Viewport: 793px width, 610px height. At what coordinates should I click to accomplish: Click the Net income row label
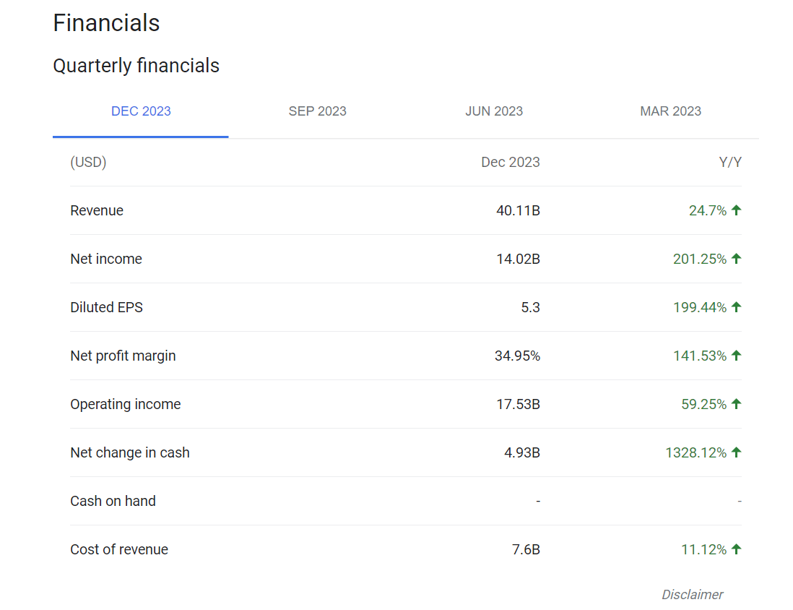(106, 259)
